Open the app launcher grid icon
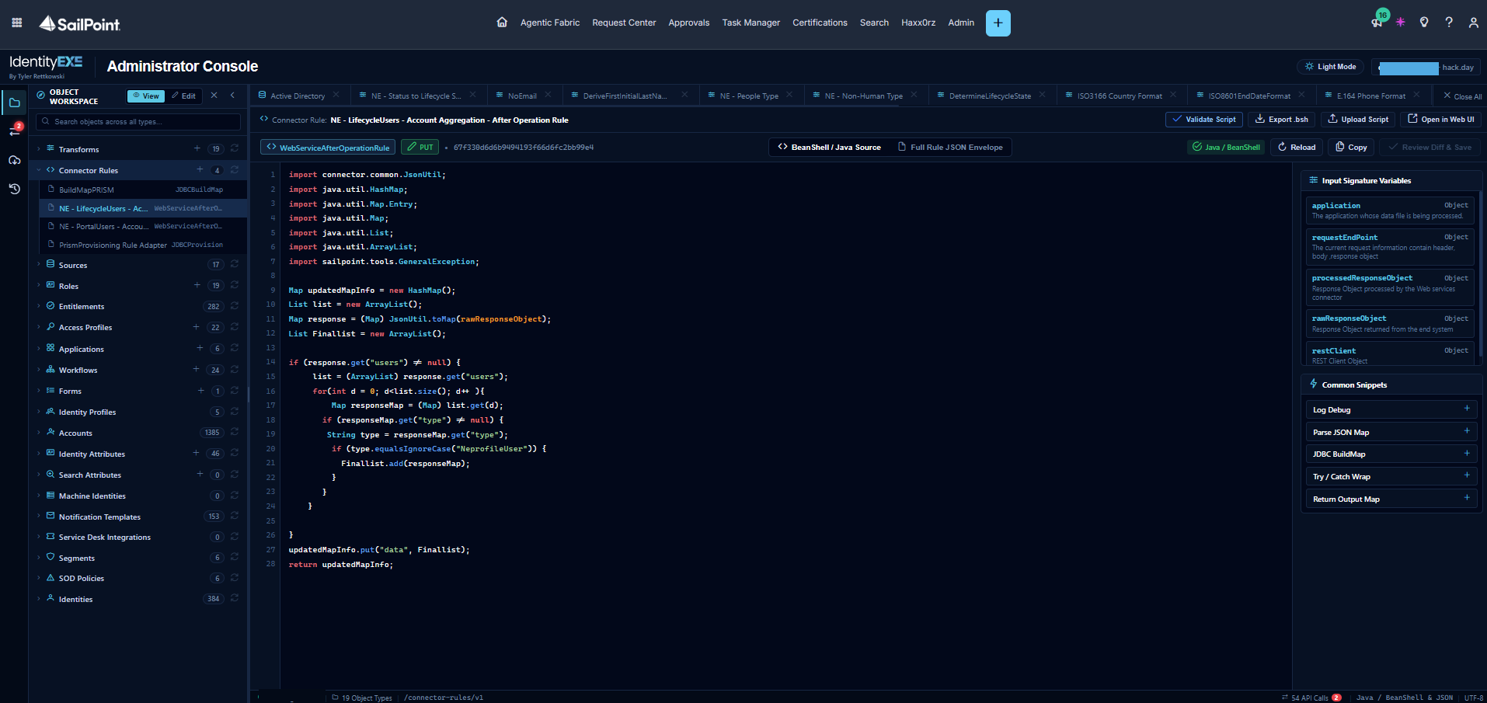The width and height of the screenshot is (1487, 703). click(17, 23)
